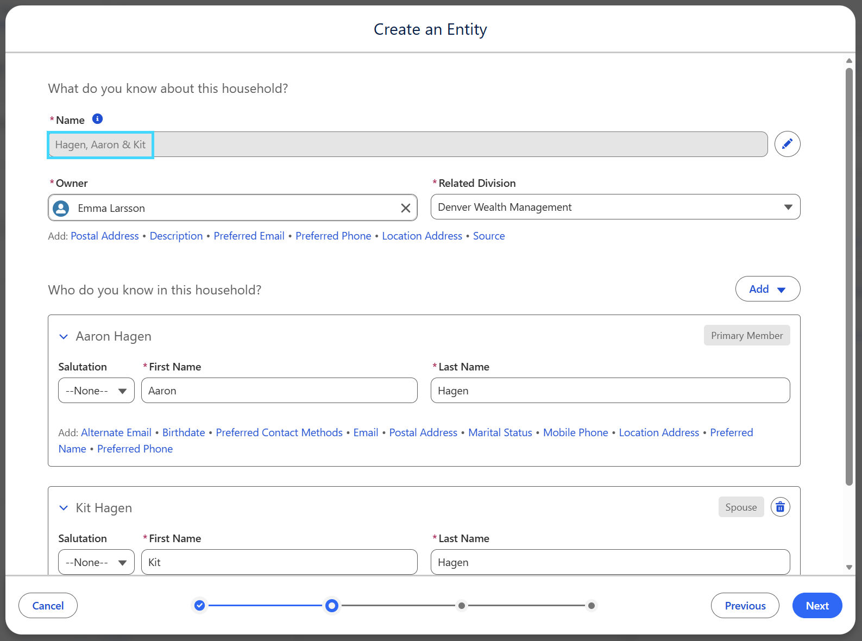
Task: Add household Postal Address link
Action: point(105,236)
